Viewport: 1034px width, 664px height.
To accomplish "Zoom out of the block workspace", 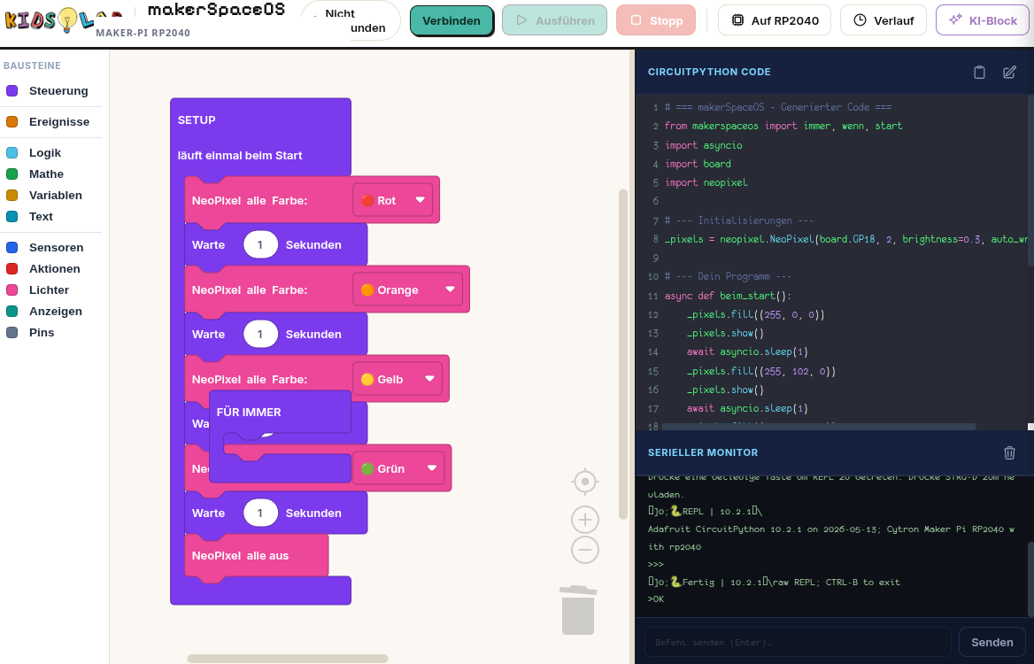I will tap(585, 550).
